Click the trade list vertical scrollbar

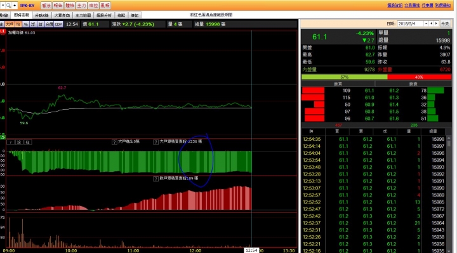coord(449,192)
